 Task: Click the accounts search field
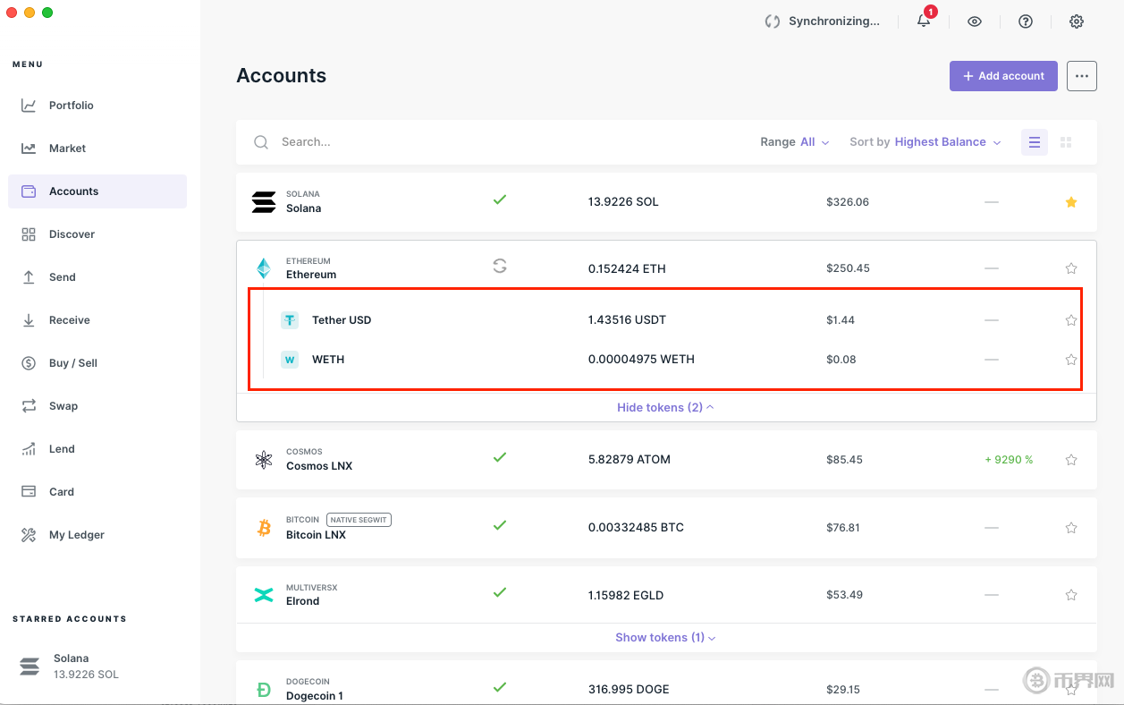click(x=447, y=142)
